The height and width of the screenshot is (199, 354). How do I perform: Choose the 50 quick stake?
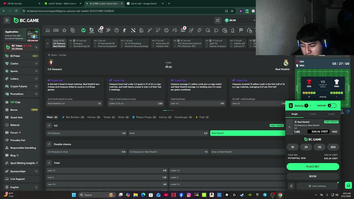[319, 147]
